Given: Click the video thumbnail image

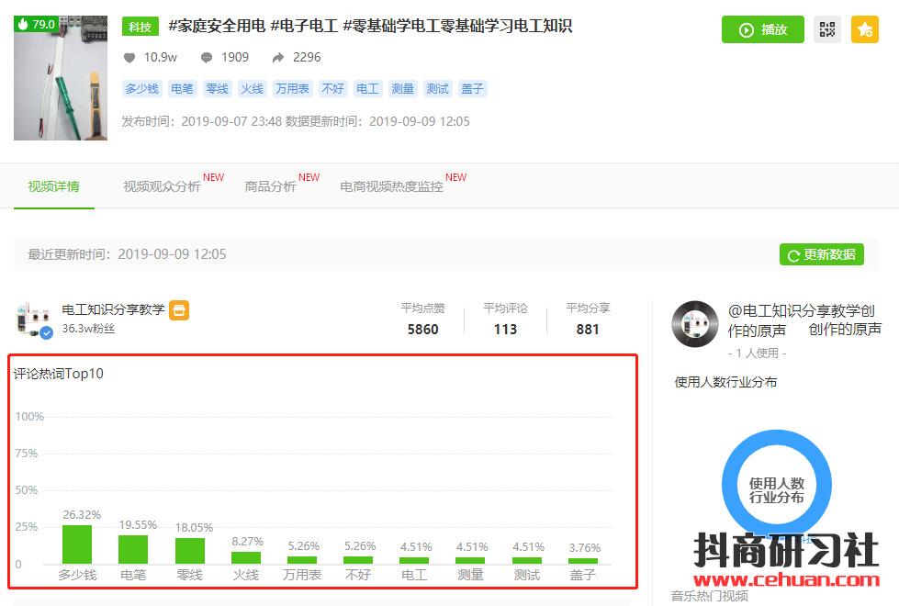Looking at the screenshot, I should tap(61, 77).
